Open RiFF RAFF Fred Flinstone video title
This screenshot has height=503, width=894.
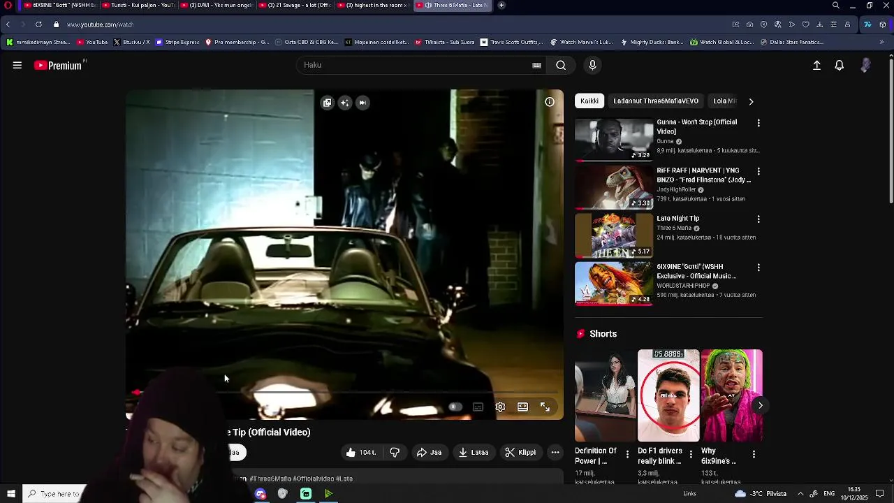coord(704,175)
